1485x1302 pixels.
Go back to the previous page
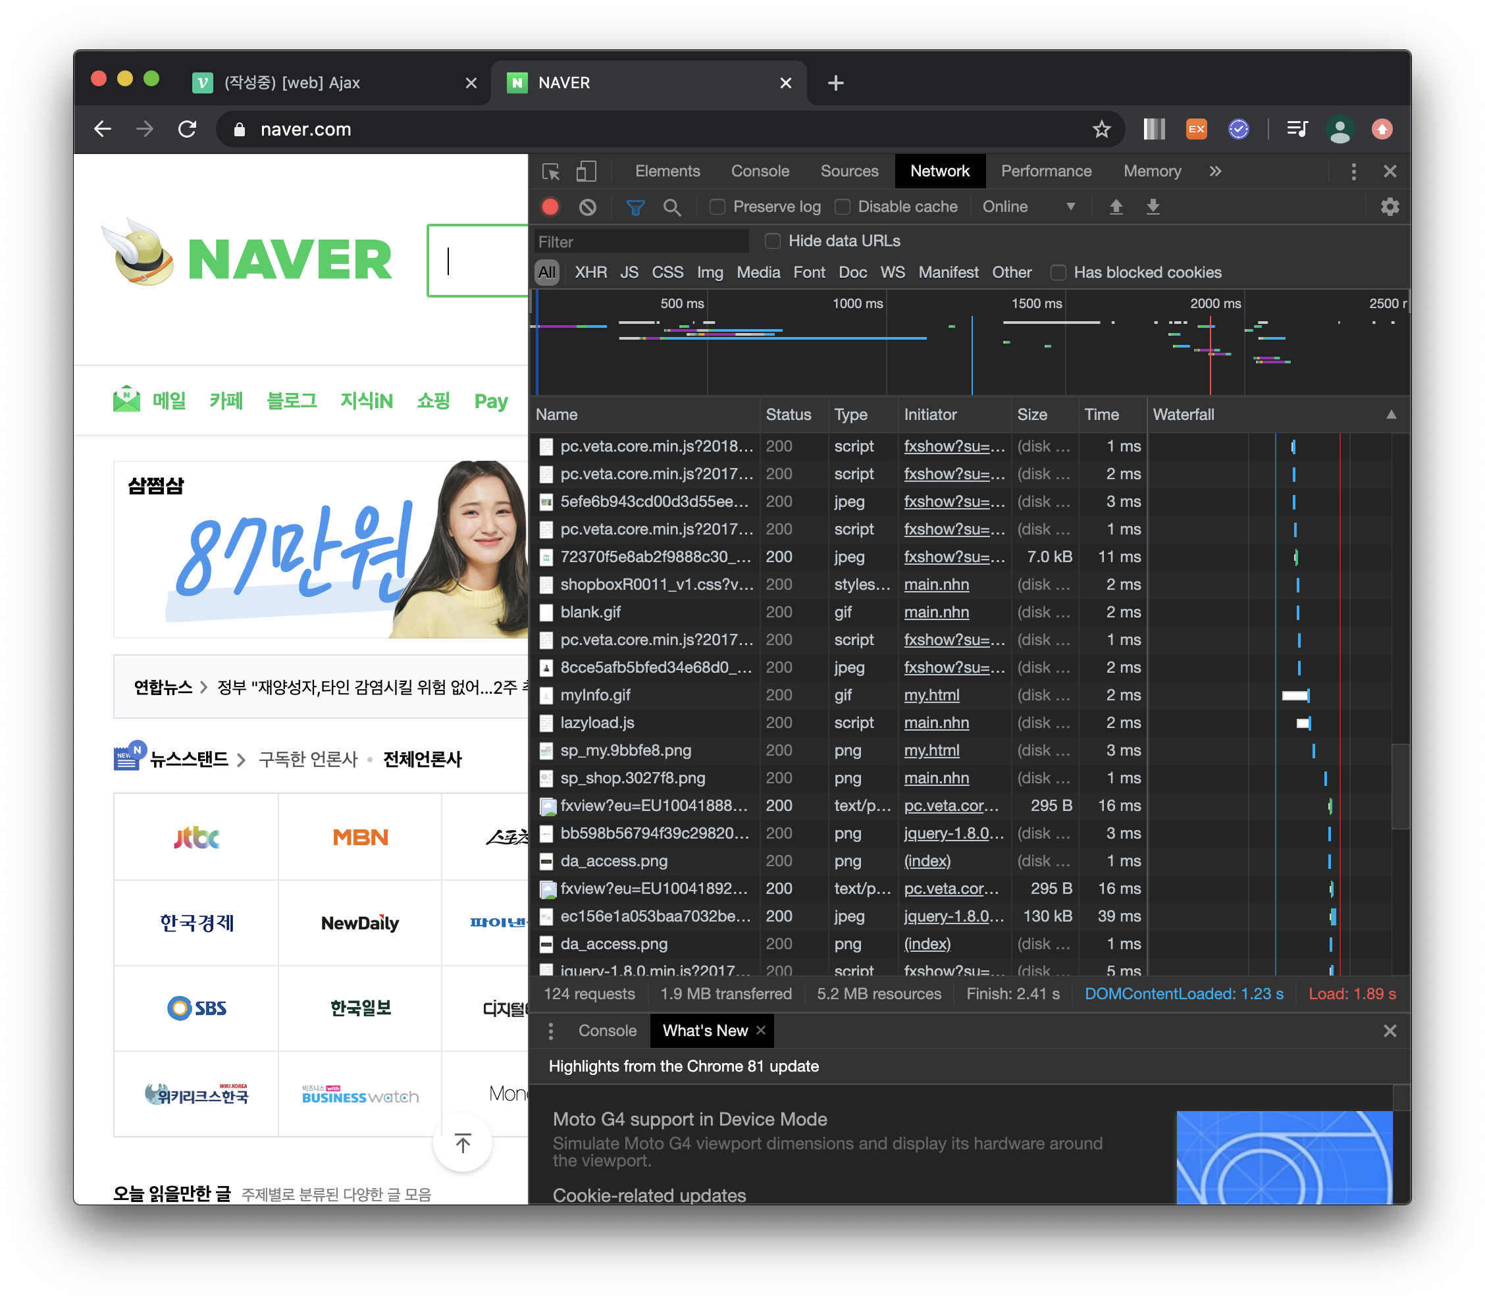point(103,129)
